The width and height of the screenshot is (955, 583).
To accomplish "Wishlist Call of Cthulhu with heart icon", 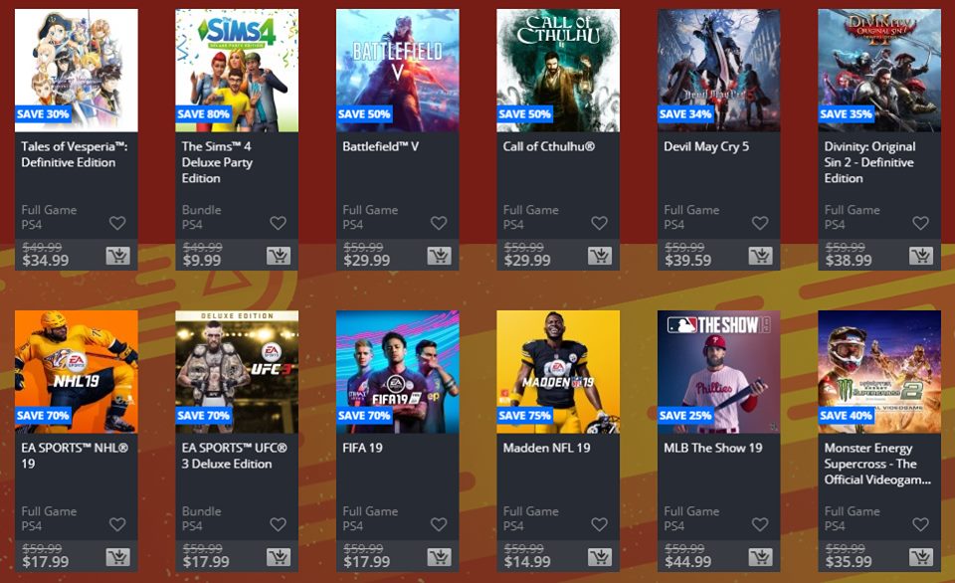I will pos(599,223).
